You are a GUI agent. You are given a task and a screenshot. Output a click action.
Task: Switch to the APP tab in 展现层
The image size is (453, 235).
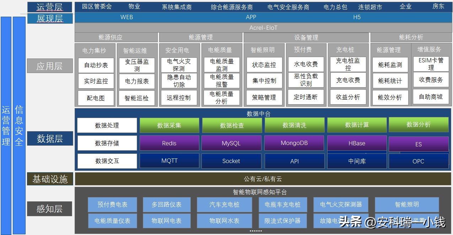point(251,17)
